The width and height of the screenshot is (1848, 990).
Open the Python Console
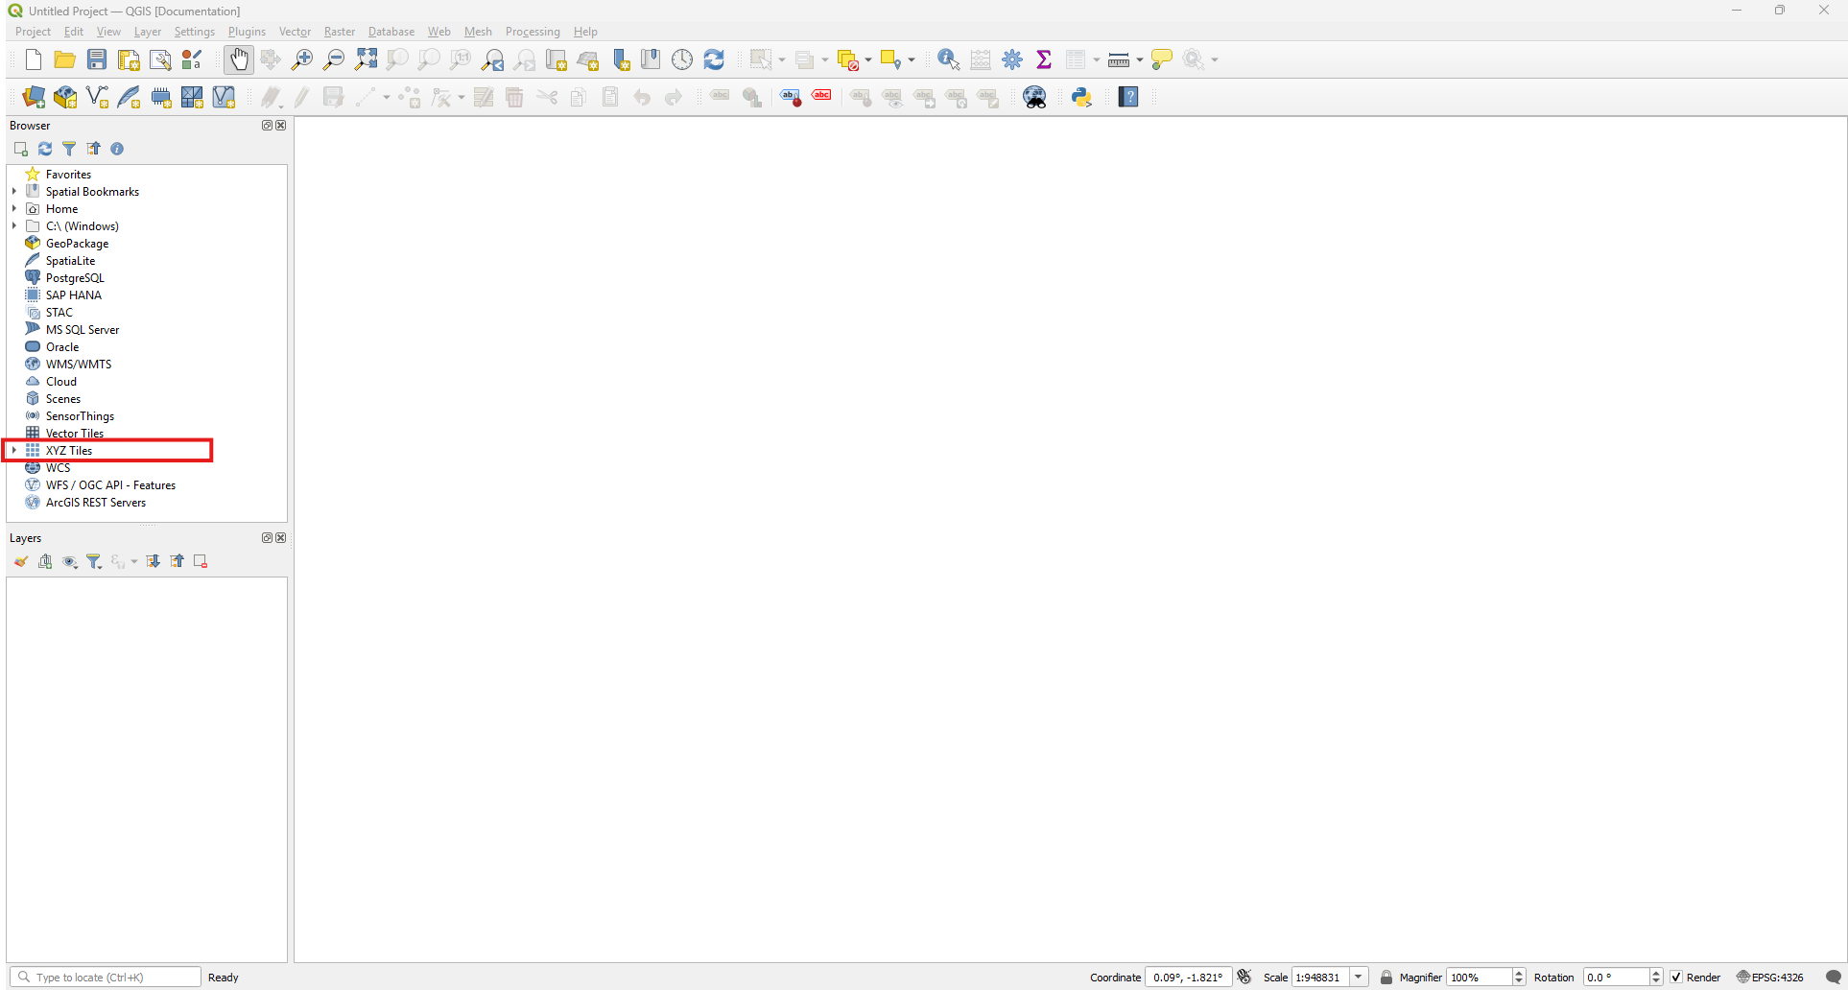1081,97
